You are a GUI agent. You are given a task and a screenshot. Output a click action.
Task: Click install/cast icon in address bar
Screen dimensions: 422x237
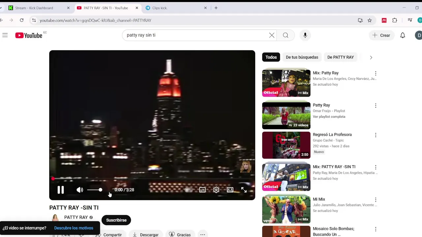360,20
